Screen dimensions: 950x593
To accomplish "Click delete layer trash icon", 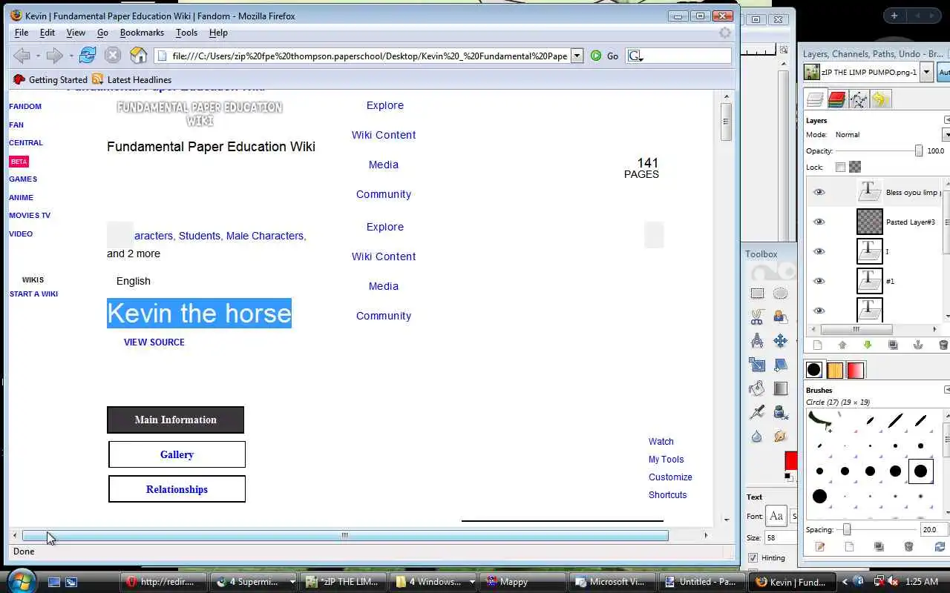I will (943, 345).
